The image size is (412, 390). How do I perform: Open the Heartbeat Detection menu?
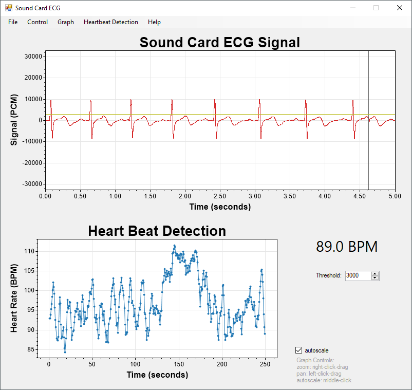110,22
